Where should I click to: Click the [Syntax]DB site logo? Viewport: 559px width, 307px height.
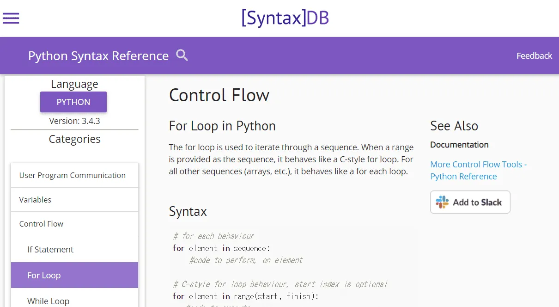click(285, 18)
